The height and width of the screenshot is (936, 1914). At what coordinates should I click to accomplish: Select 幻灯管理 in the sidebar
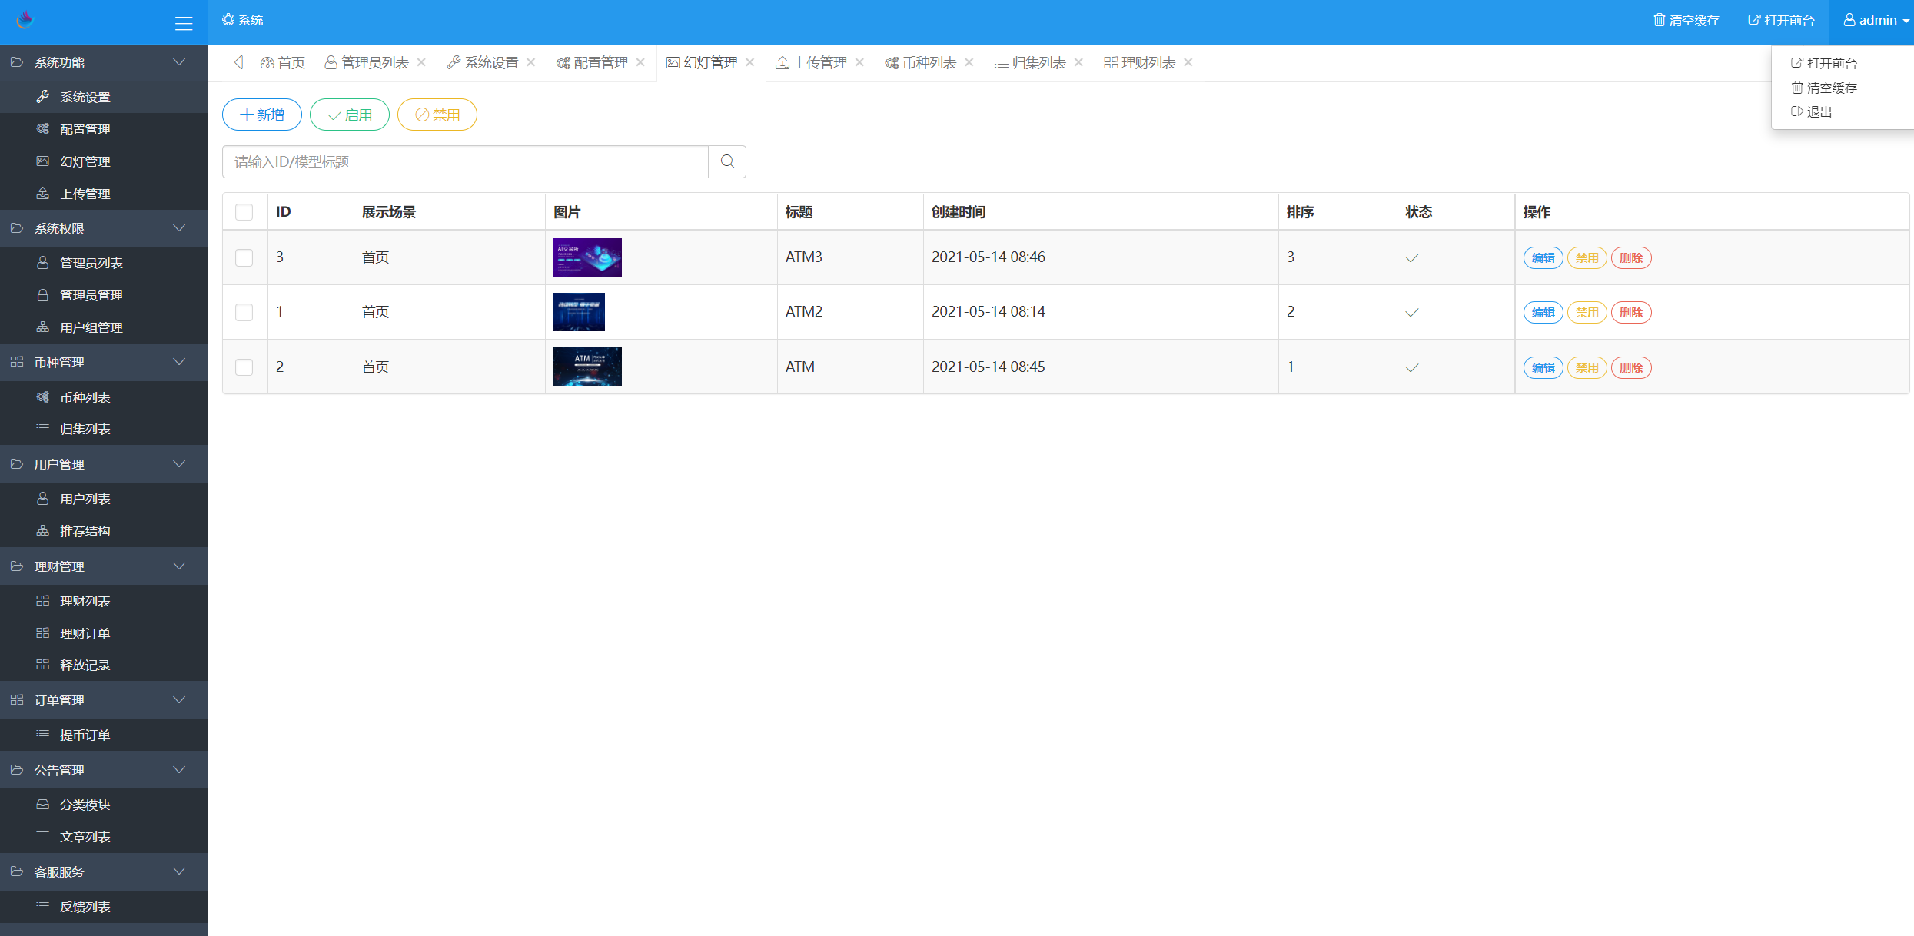click(85, 161)
